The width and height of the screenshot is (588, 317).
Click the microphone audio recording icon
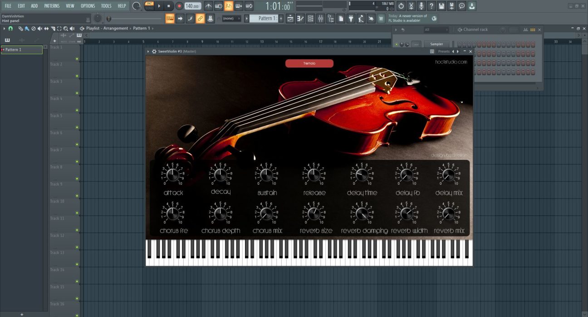point(422,6)
